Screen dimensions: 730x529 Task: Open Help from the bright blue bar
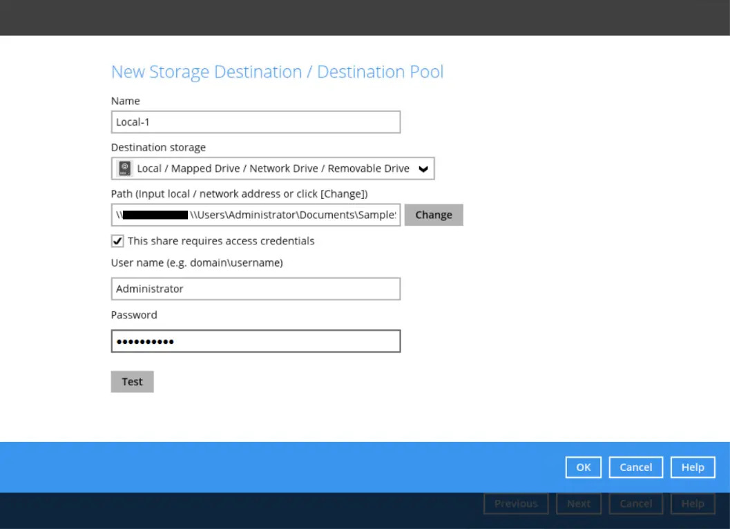click(693, 468)
